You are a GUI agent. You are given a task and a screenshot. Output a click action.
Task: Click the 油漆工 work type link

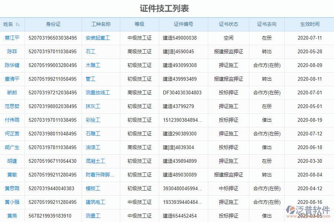pyautogui.click(x=93, y=147)
